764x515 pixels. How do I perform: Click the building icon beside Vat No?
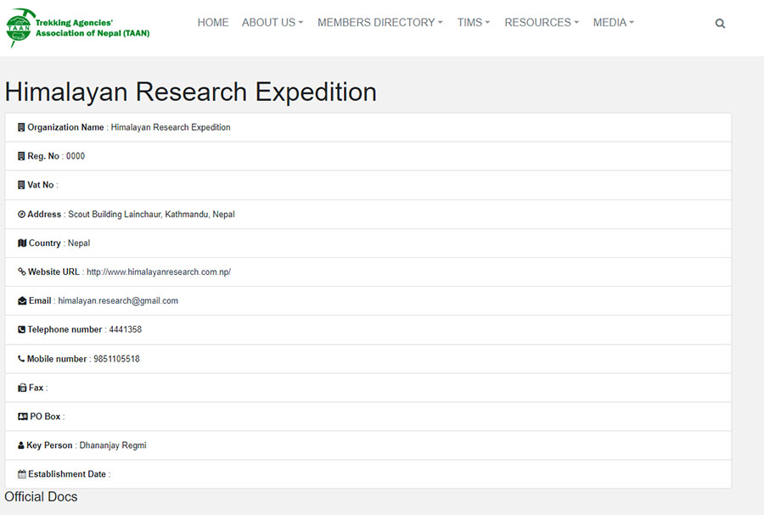click(21, 185)
